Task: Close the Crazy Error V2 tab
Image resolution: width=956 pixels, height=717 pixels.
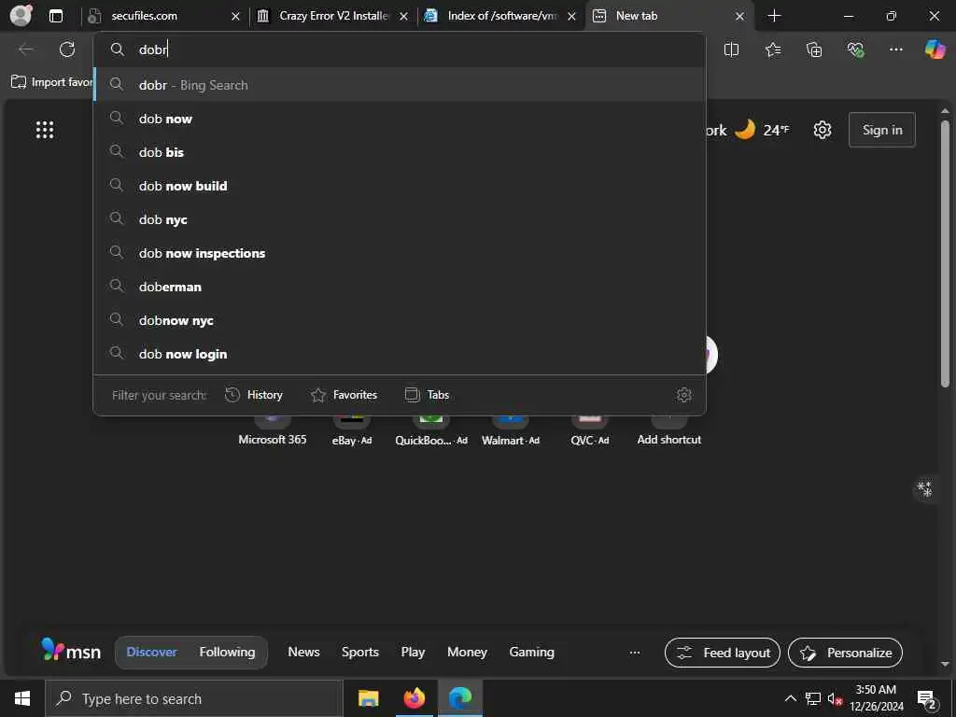Action: click(403, 17)
